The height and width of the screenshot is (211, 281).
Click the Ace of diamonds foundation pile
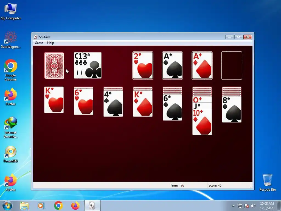coord(202,65)
